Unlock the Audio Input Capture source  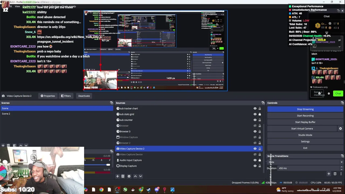click(x=260, y=160)
